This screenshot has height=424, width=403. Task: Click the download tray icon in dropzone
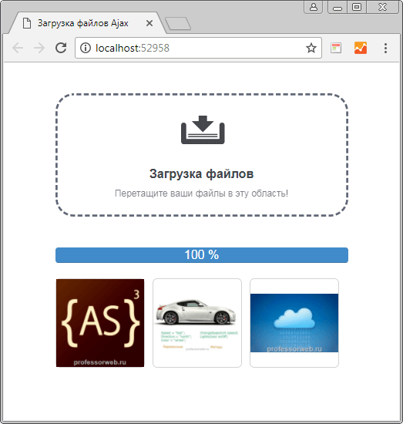pyautogui.click(x=203, y=130)
